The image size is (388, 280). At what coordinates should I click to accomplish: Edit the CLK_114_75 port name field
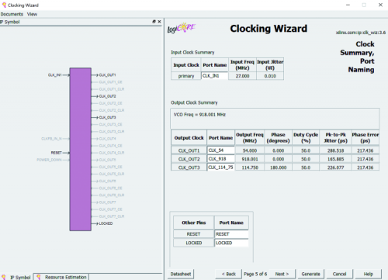(221, 168)
